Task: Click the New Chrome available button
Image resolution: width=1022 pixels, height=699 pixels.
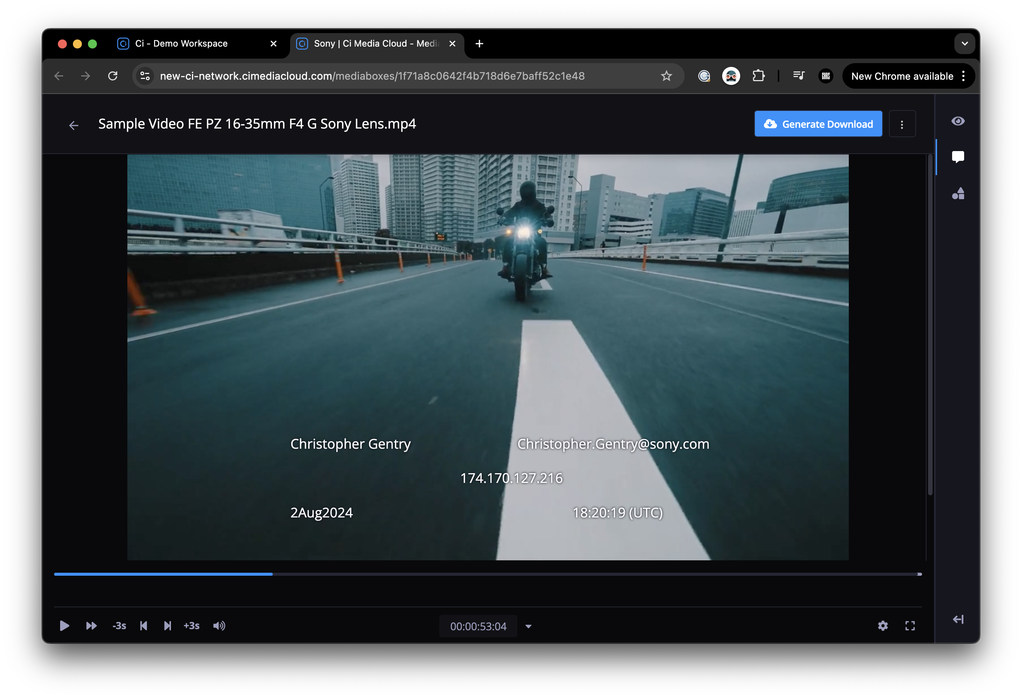Action: pyautogui.click(x=902, y=76)
